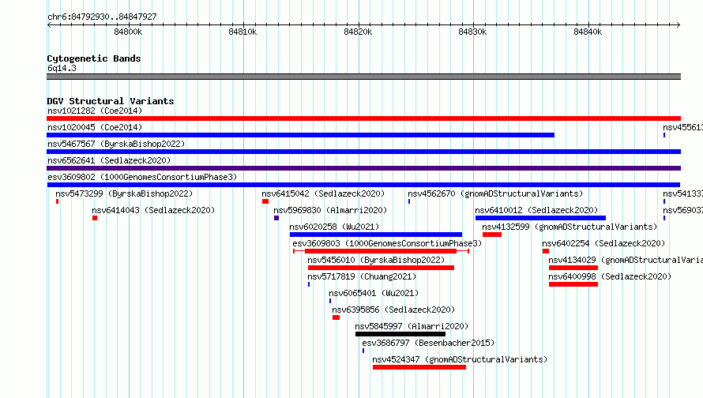Click the nsv1021282 (Coe2014) red variant bar
The image size is (703, 398).
363,118
